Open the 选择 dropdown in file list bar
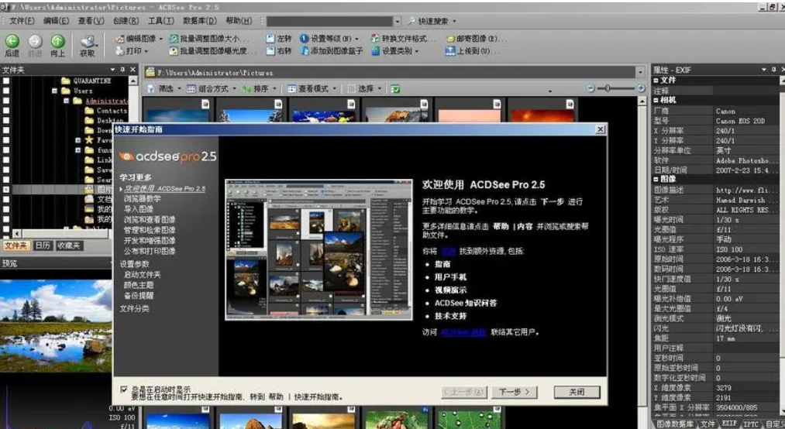Screen dimensions: 785x429 [x=380, y=89]
